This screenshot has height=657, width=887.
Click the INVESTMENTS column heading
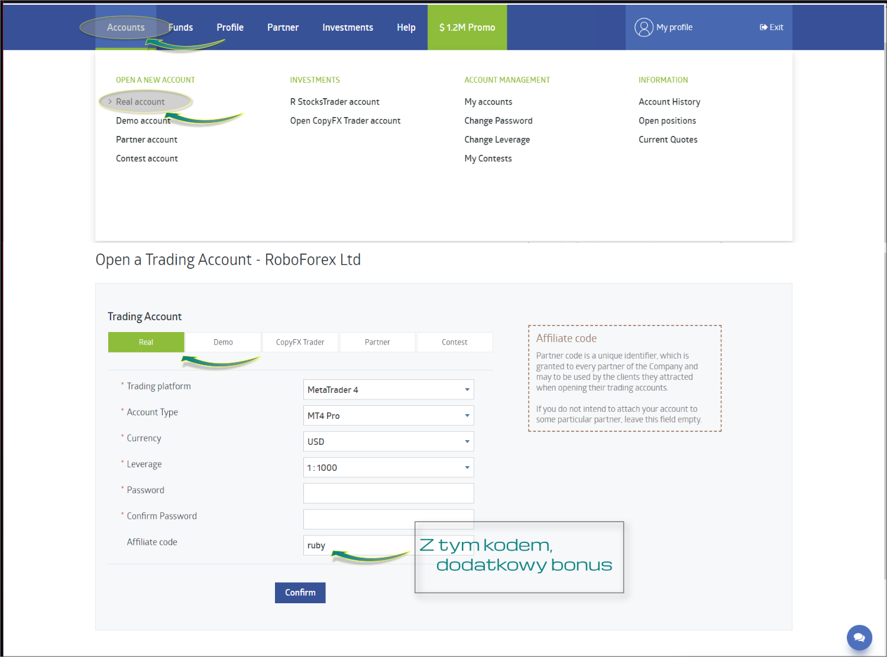click(315, 80)
